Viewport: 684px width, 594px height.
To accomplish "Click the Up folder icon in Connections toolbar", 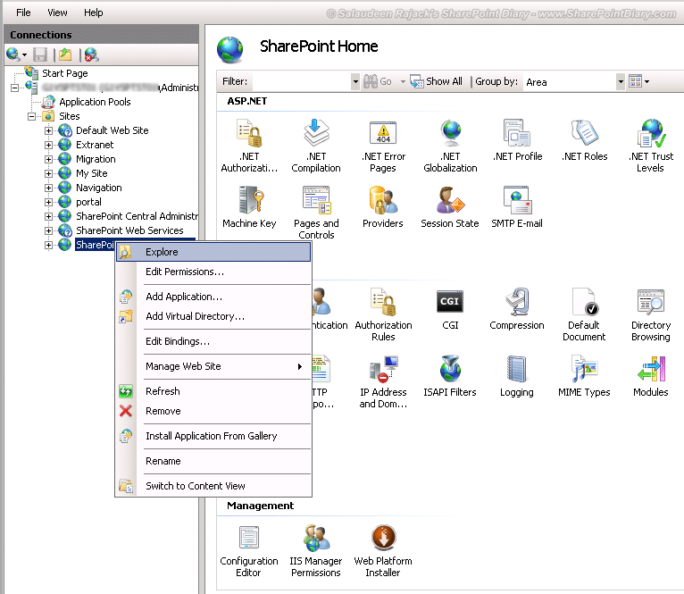I will [x=65, y=54].
